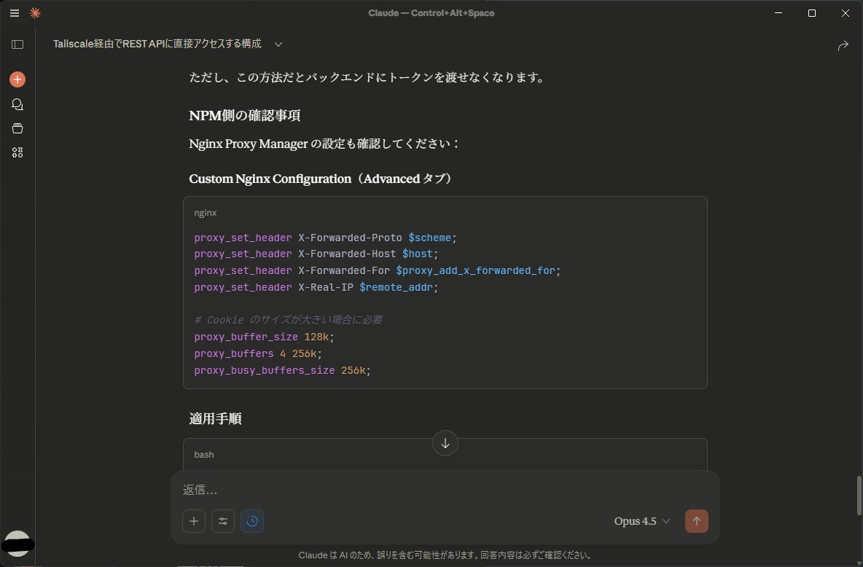Toggle the sidebar panel icon

[x=17, y=44]
